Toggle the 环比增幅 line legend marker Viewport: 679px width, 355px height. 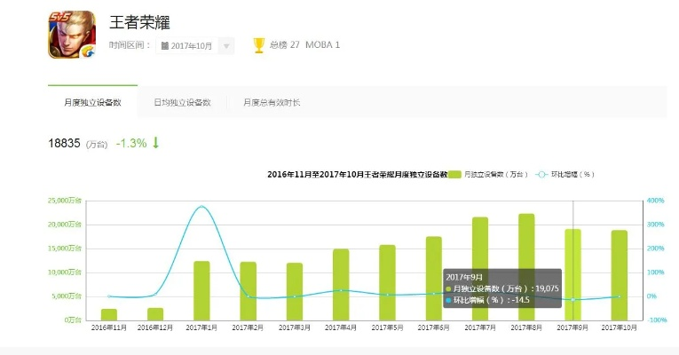coord(541,175)
